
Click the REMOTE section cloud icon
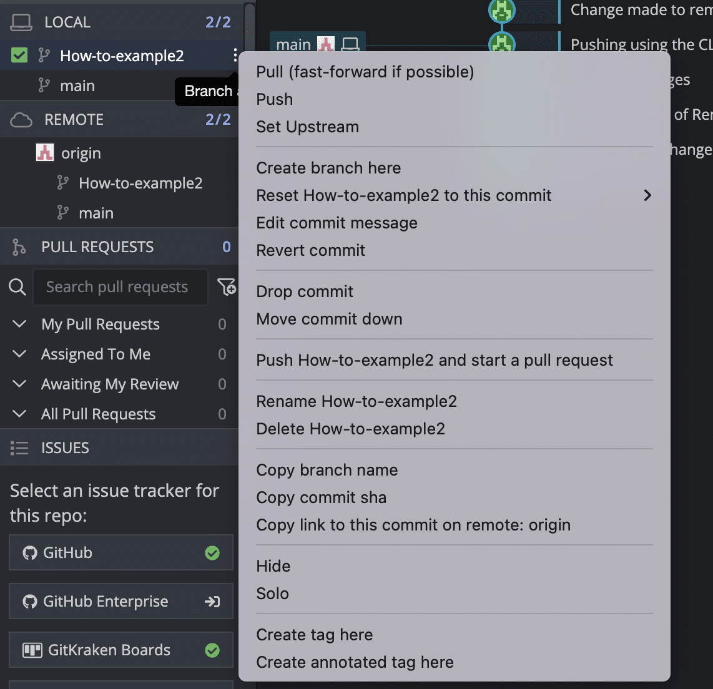21,120
